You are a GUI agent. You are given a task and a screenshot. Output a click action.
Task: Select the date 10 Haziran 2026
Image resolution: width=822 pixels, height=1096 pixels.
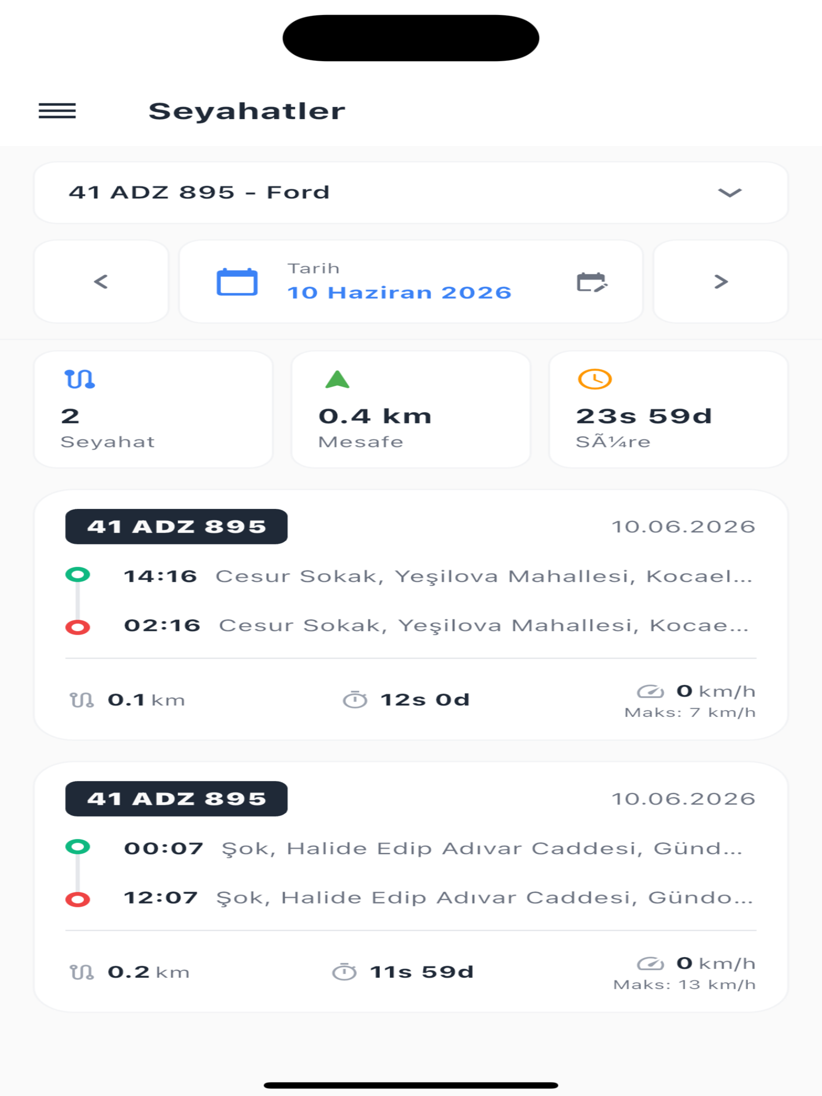click(x=399, y=292)
